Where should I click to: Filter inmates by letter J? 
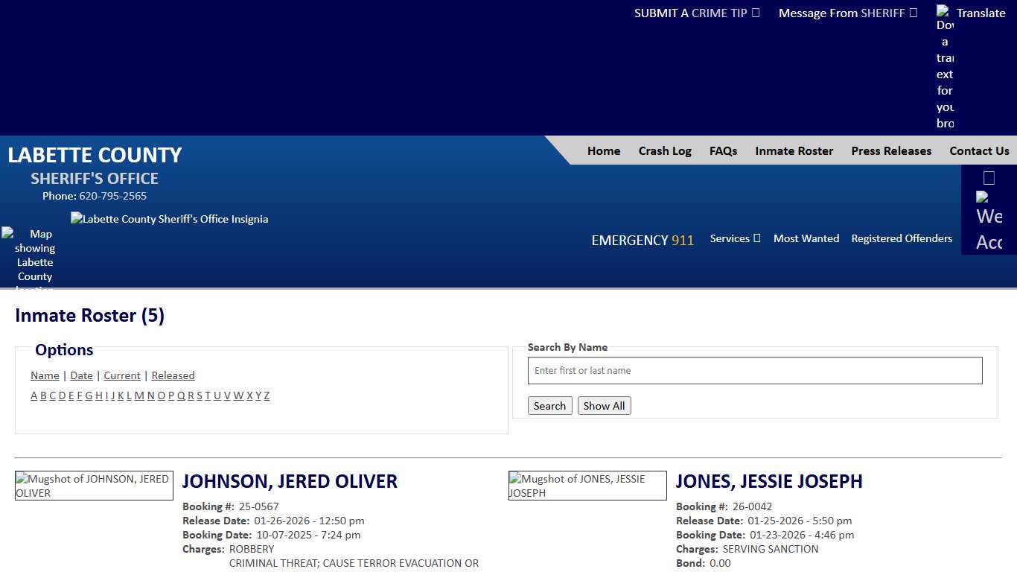pyautogui.click(x=112, y=395)
